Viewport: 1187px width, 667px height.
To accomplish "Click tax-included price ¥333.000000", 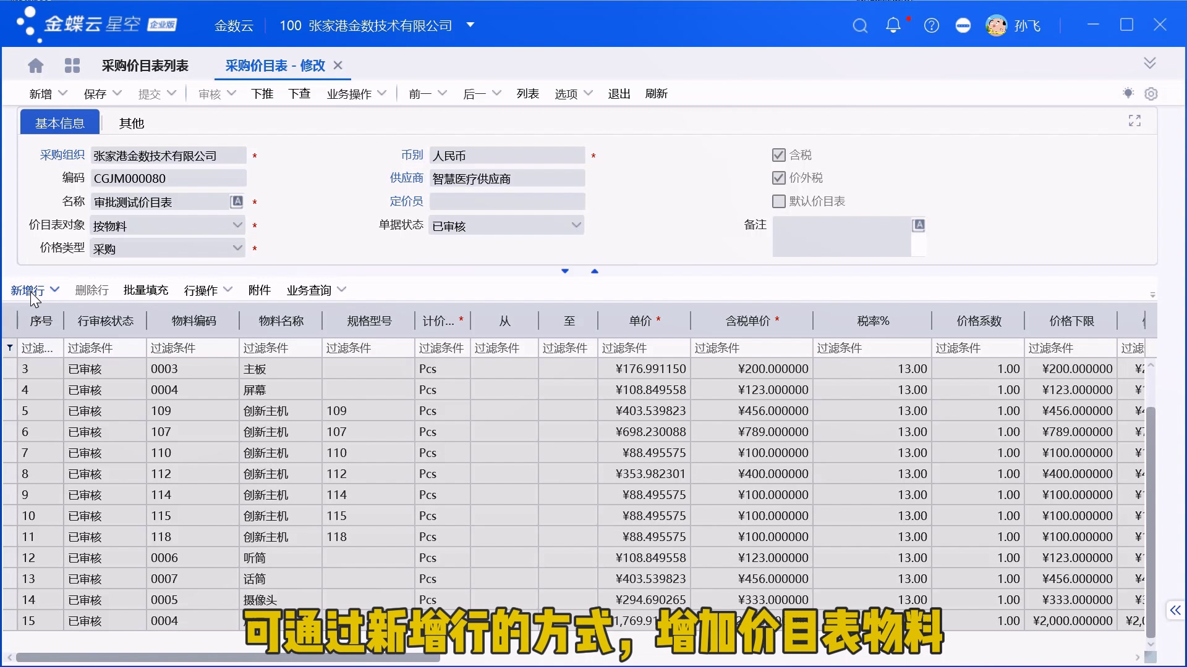I will (752, 600).
